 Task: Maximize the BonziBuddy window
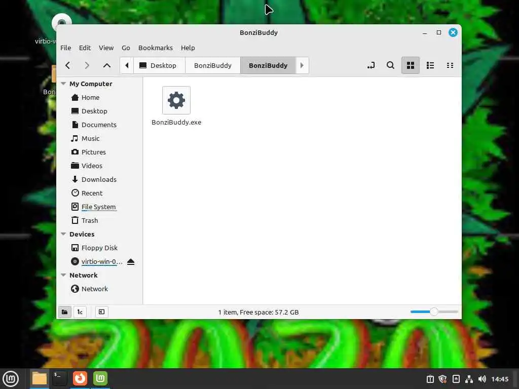439,32
